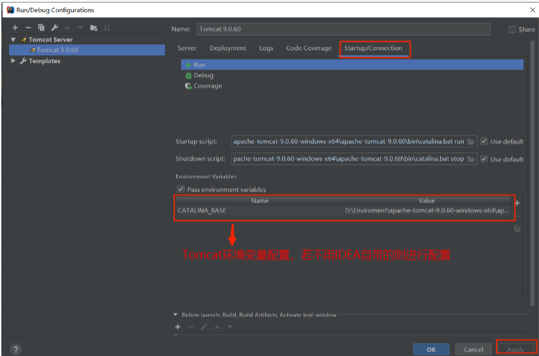This screenshot has height=356, width=539.
Task: Copy environment variables icon beside the table
Action: (517, 229)
